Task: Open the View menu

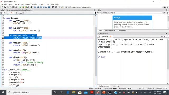Action: 52,4
